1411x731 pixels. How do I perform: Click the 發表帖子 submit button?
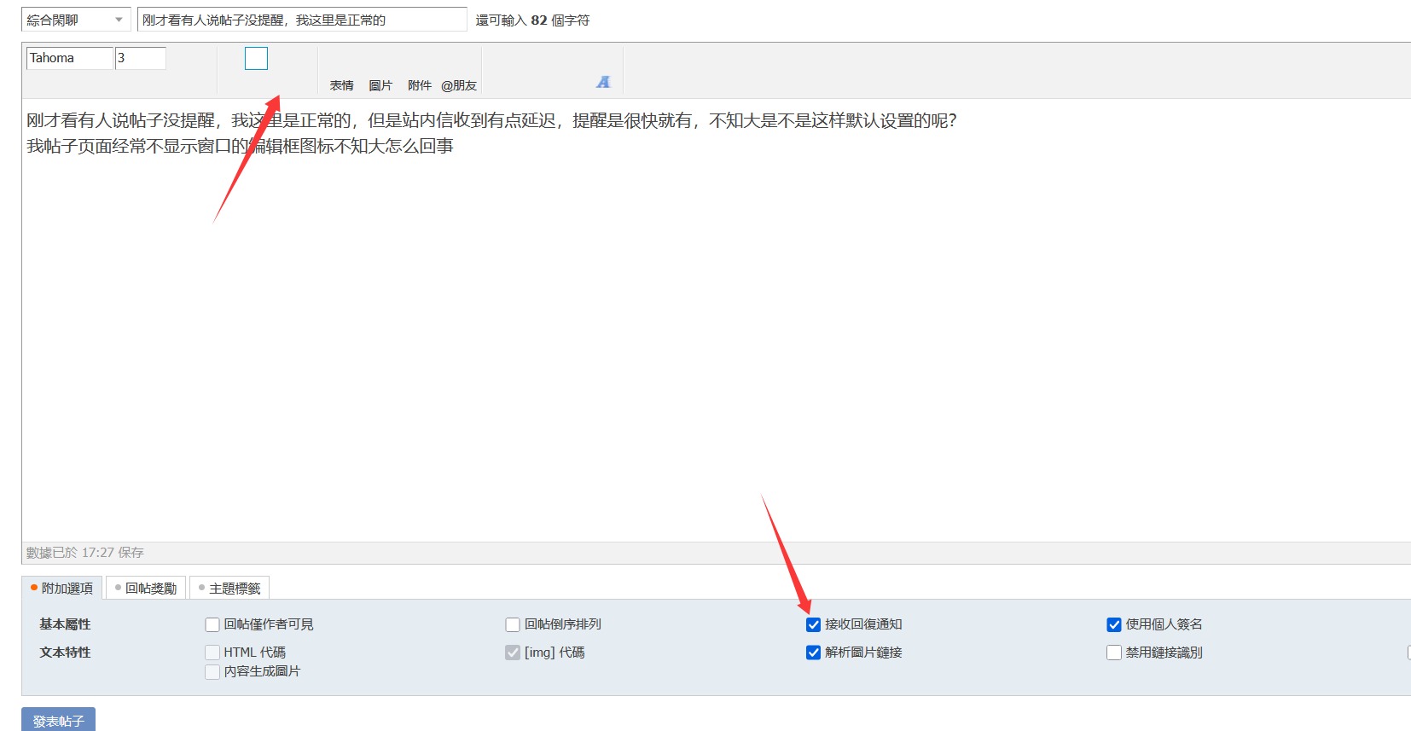[58, 721]
